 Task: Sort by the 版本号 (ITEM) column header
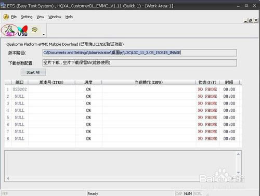[51, 82]
